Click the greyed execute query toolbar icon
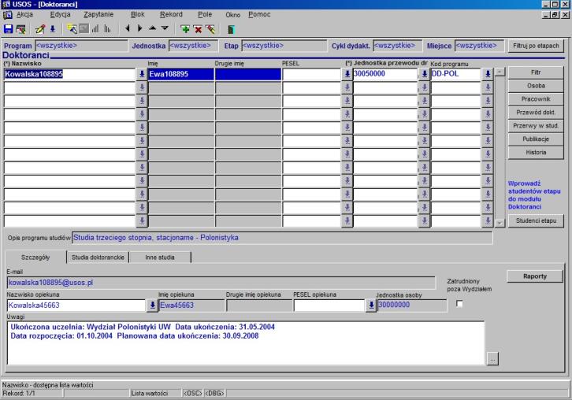This screenshot has width=572, height=400. click(84, 29)
